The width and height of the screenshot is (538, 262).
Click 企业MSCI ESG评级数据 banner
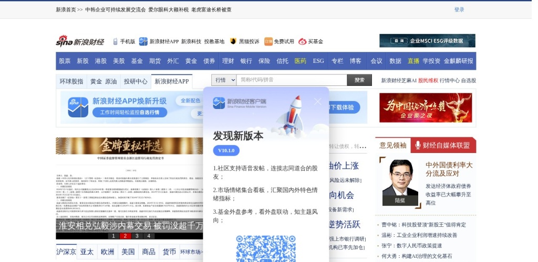coord(427,41)
